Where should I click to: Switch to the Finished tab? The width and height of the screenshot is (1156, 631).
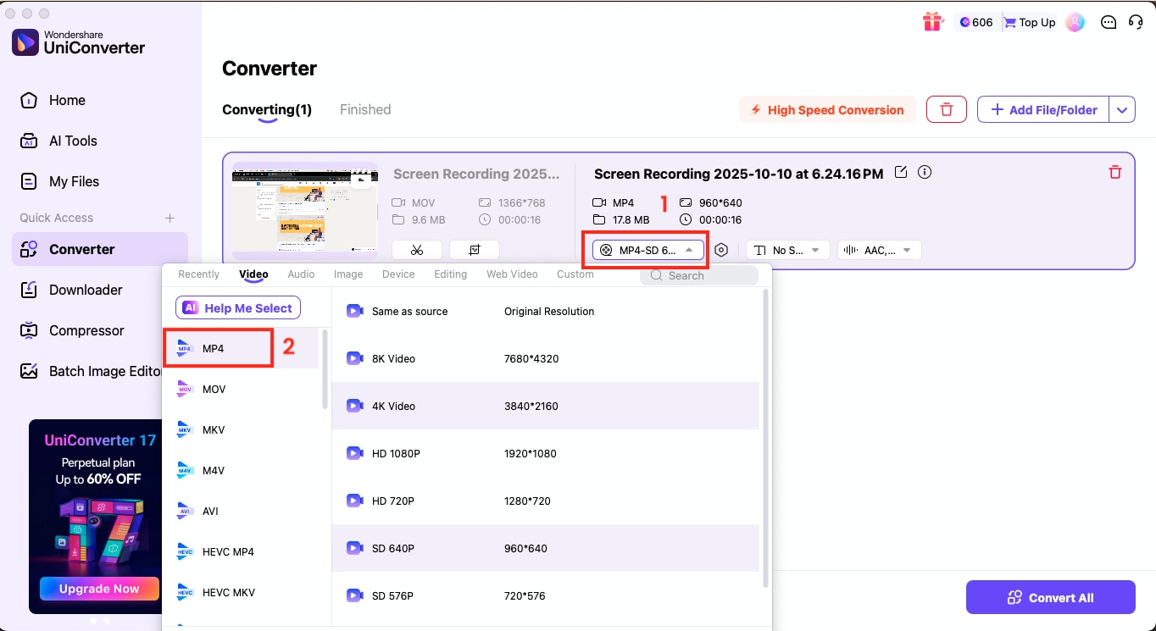(x=364, y=109)
